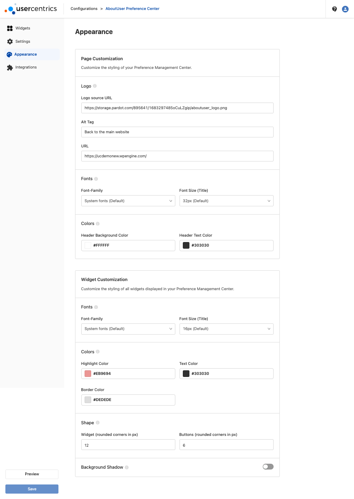
Task: Focus the Buttons rounded corners field
Action: pos(226,445)
